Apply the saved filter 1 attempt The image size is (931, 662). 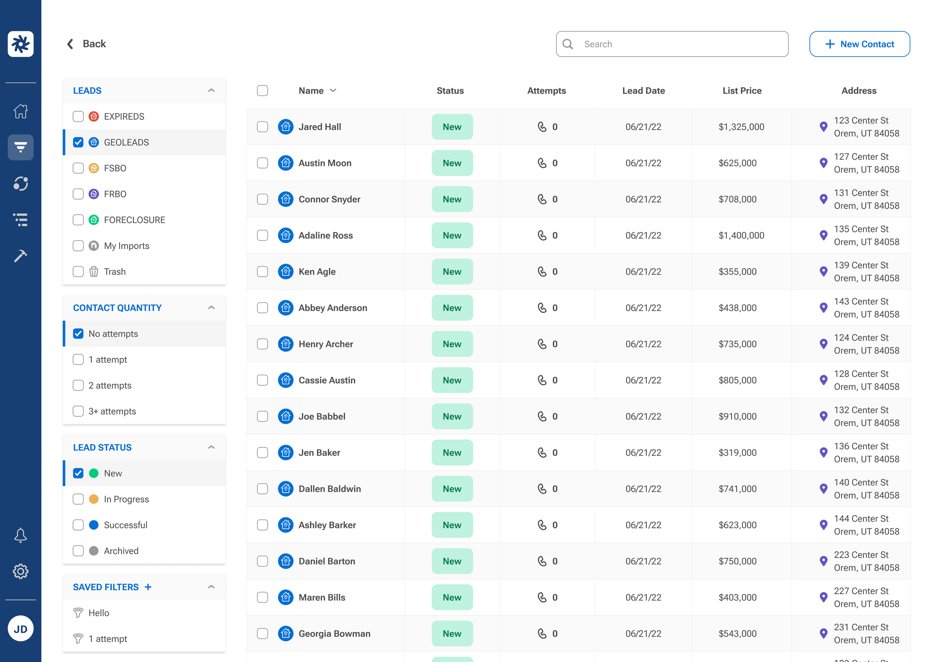108,639
